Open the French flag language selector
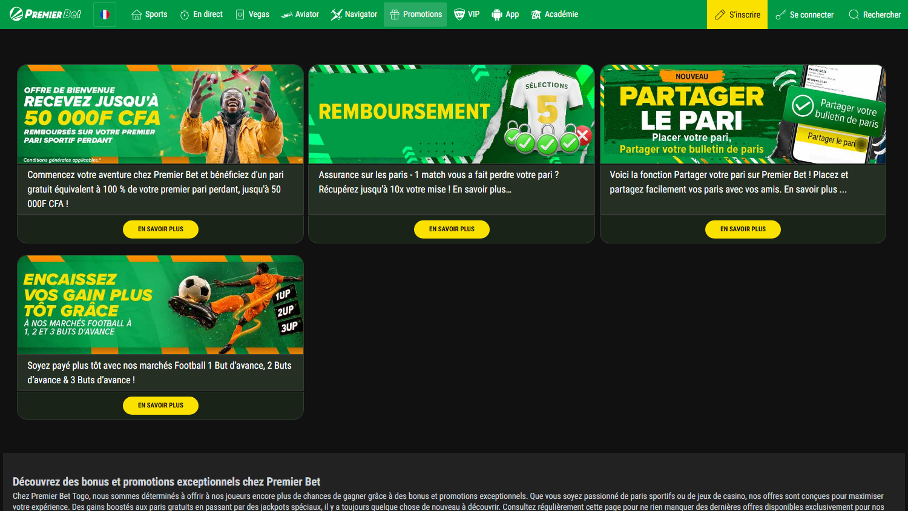 click(x=105, y=15)
